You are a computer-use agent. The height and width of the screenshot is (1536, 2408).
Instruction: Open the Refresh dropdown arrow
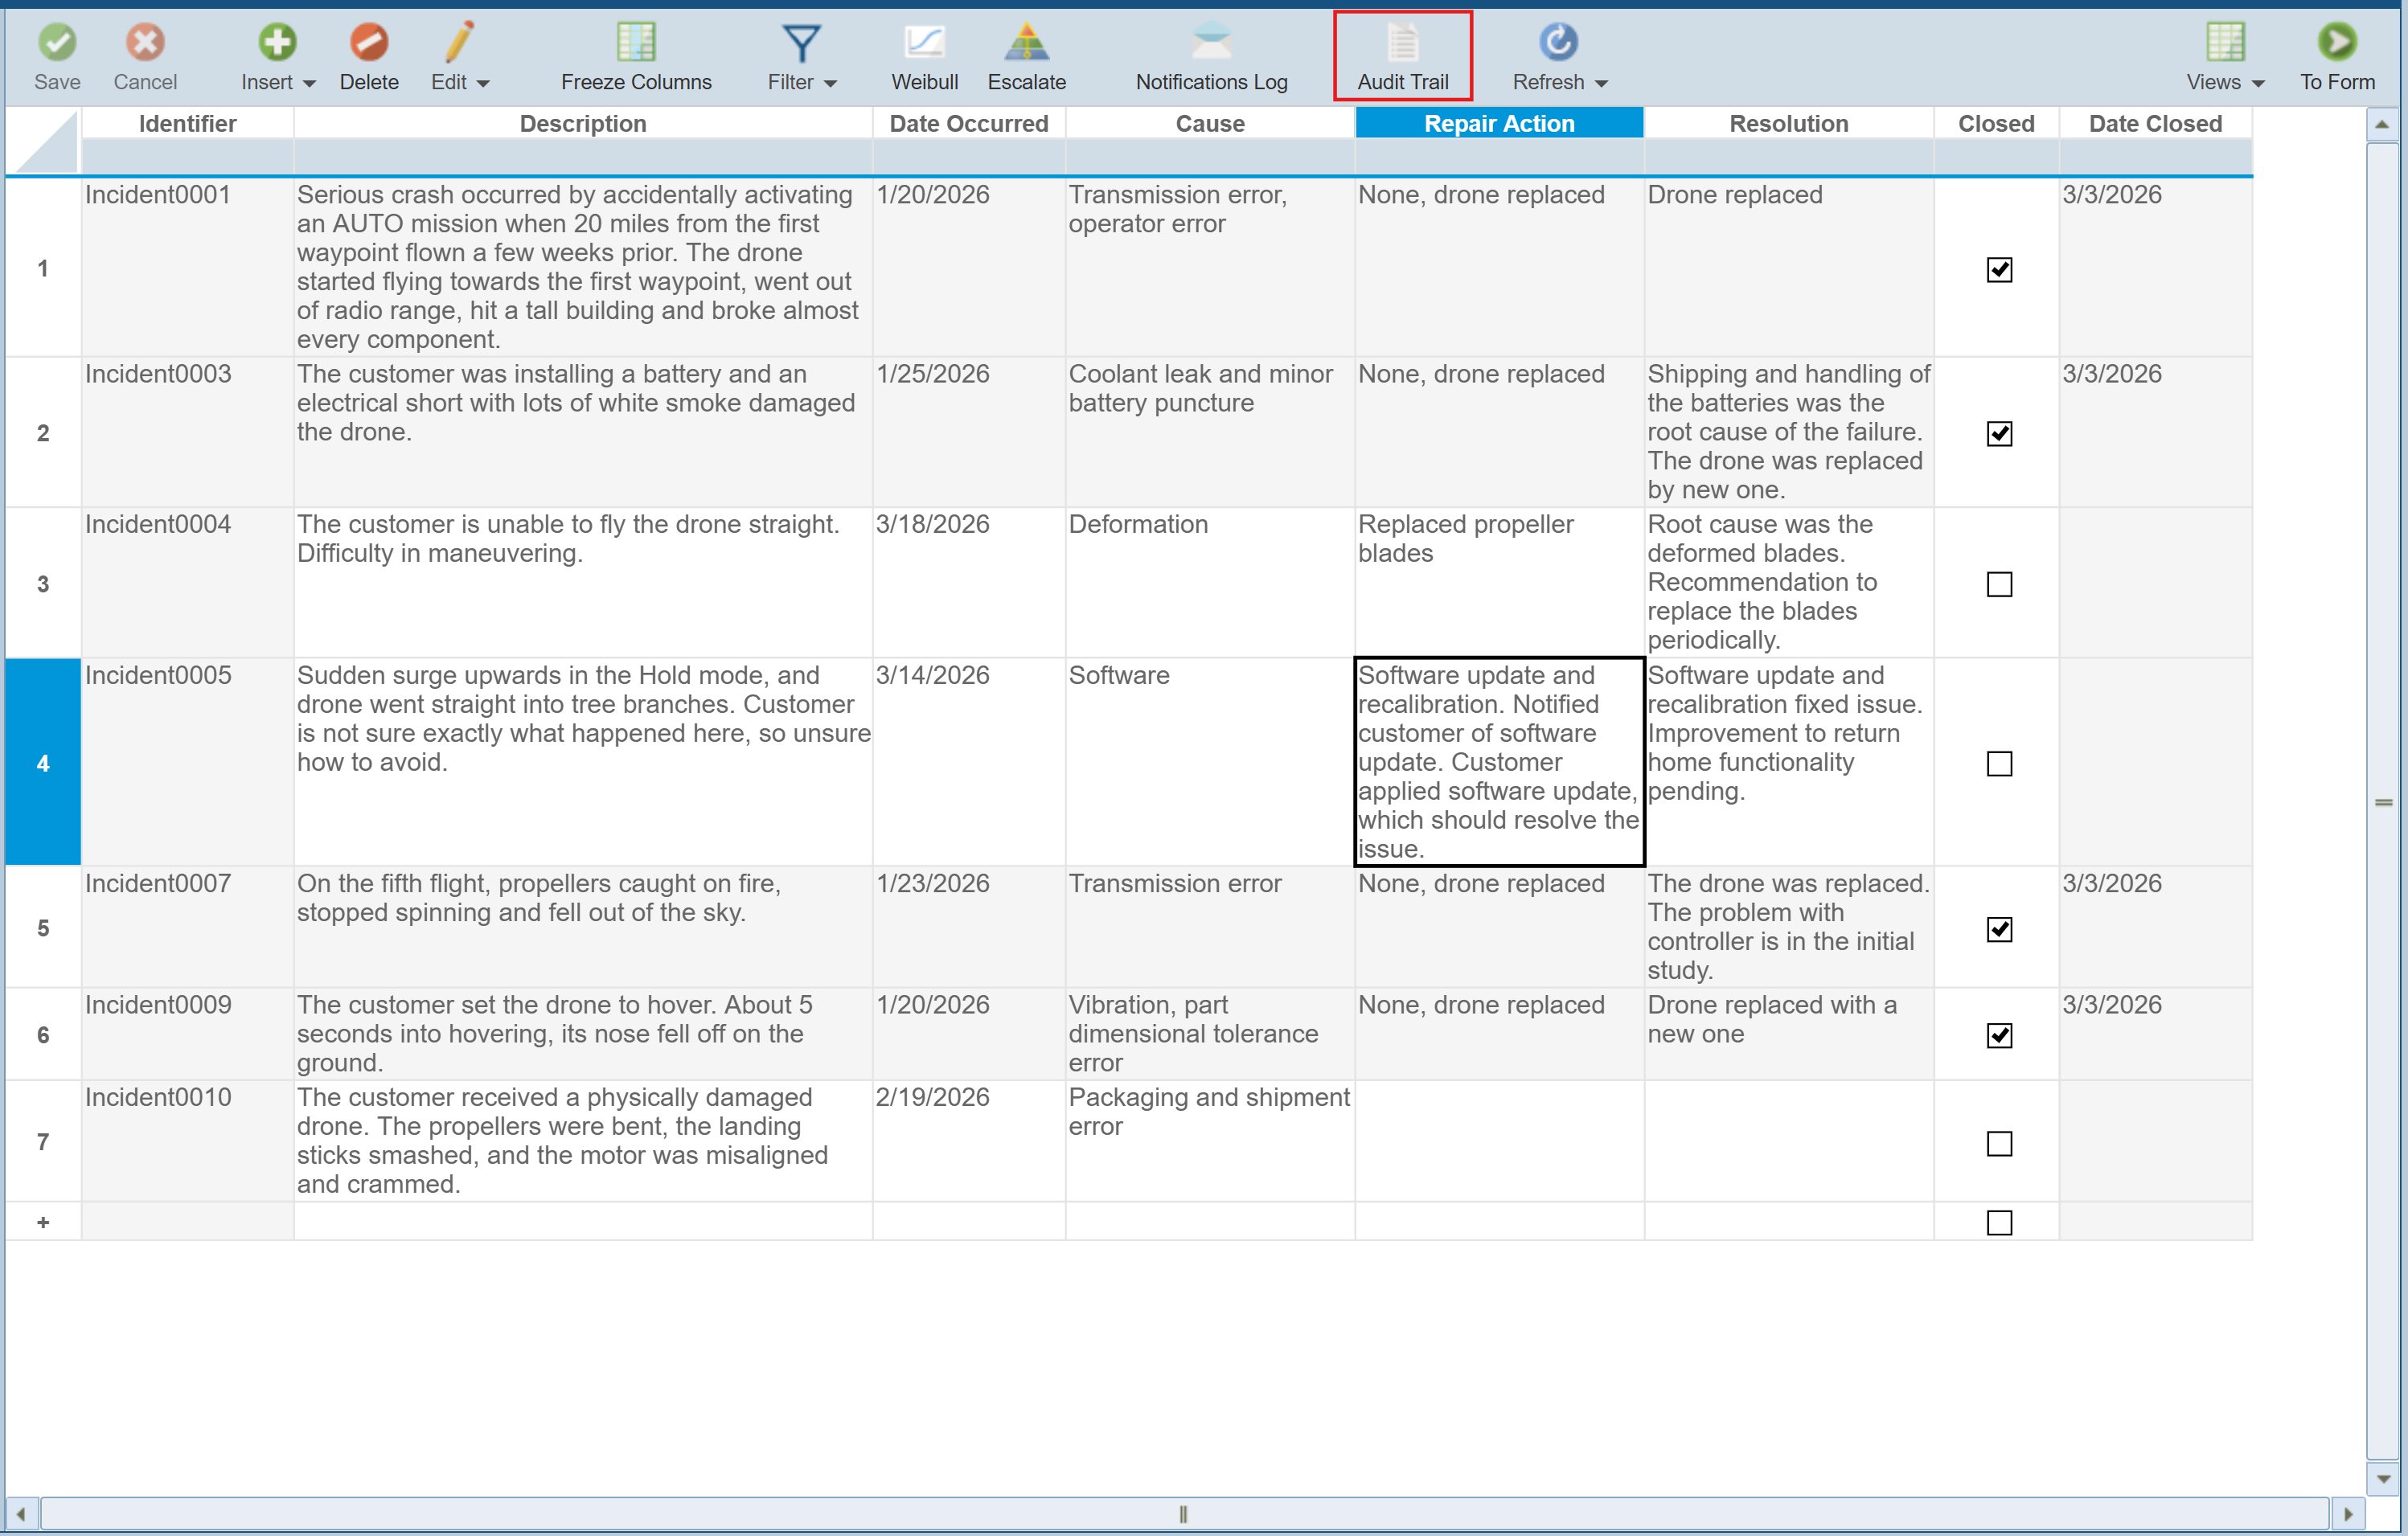(1601, 84)
